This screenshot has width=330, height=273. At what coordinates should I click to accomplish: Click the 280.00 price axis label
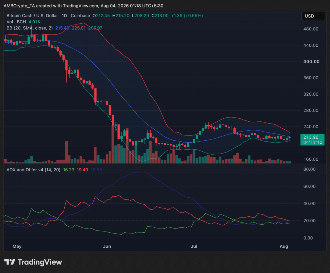tap(311, 110)
